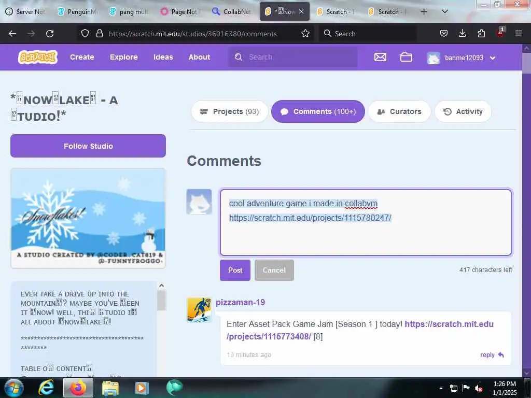Open the Curators tab
Viewport: 531px width, 398px height.
(399, 111)
